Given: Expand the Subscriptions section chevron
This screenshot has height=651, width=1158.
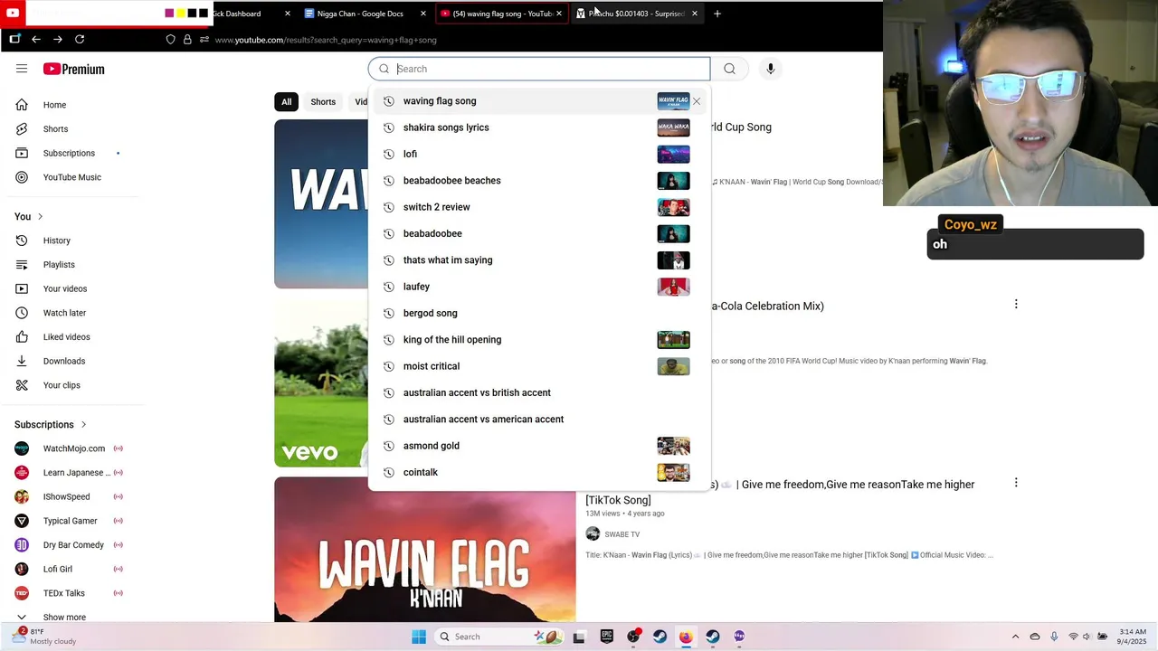Looking at the screenshot, I should (83, 424).
